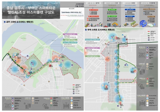The width and height of the screenshot is (160, 112).
Task: Click the dark green line sample in Gongju legend
Action: tap(74, 89)
